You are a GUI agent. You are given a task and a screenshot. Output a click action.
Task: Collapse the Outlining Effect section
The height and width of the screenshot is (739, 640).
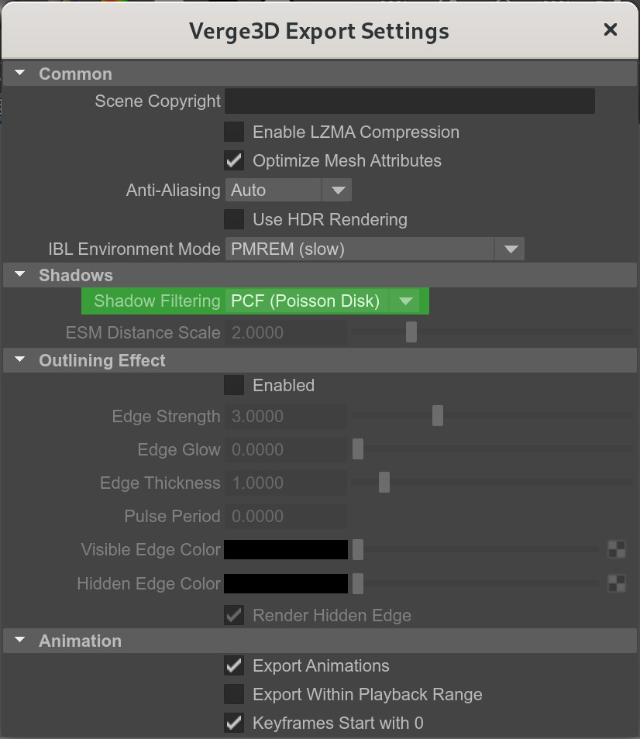click(20, 359)
